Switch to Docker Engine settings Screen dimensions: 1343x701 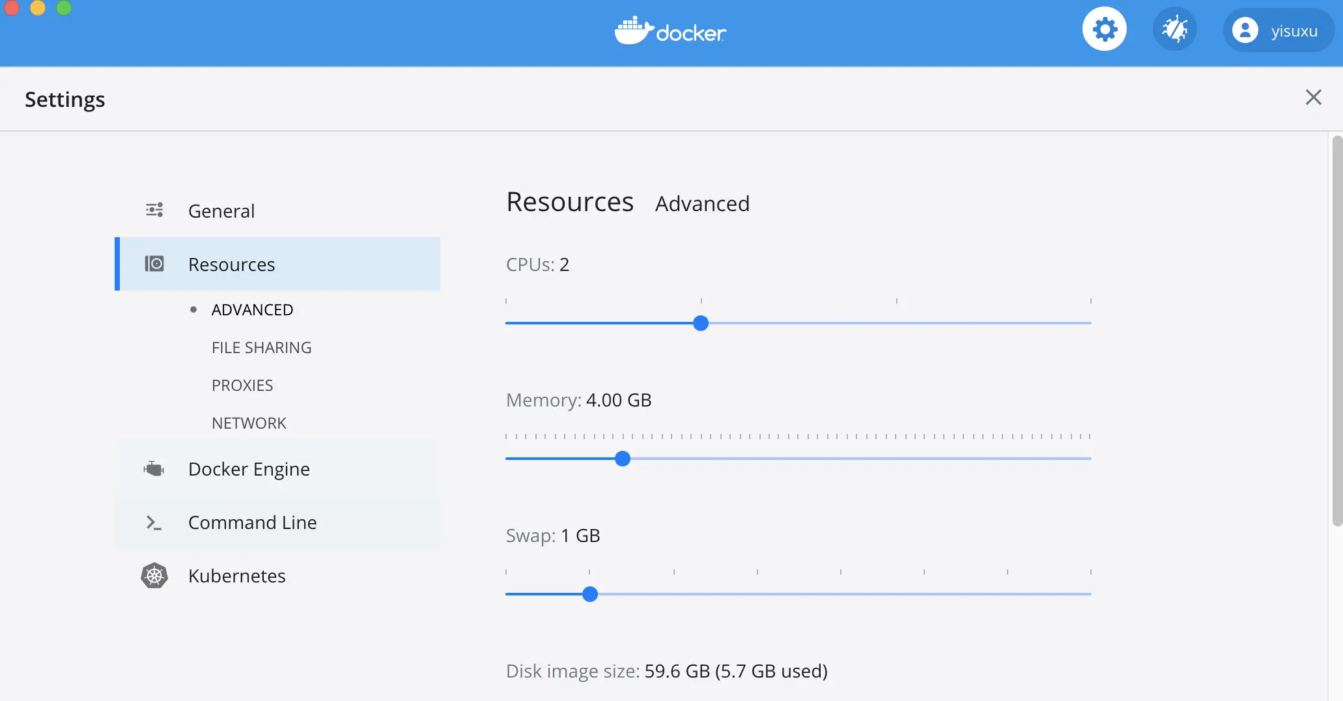coord(249,469)
